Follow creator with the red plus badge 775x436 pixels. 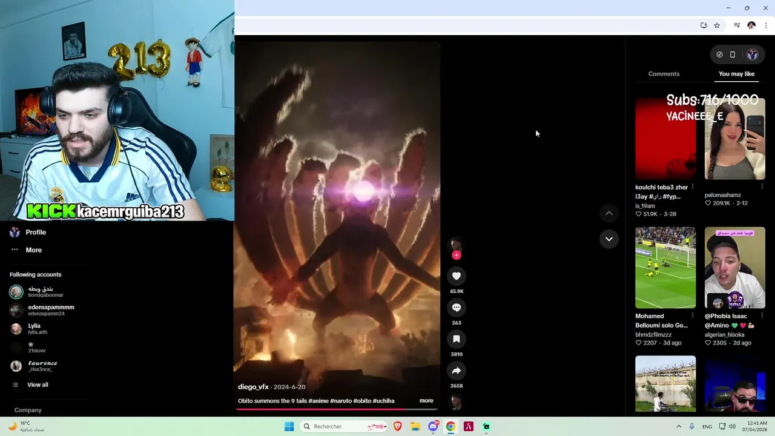point(457,255)
